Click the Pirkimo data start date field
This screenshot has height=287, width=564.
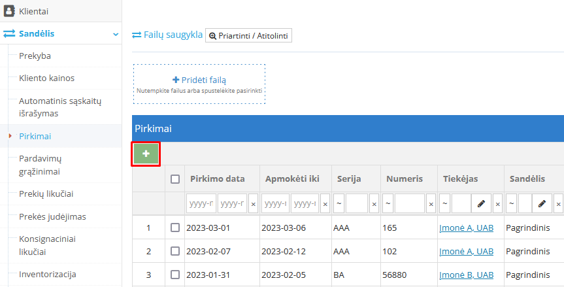point(201,204)
